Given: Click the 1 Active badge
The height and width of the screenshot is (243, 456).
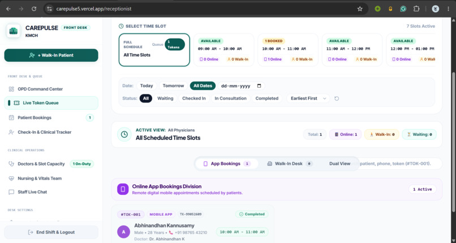Looking at the screenshot, I should (422, 189).
